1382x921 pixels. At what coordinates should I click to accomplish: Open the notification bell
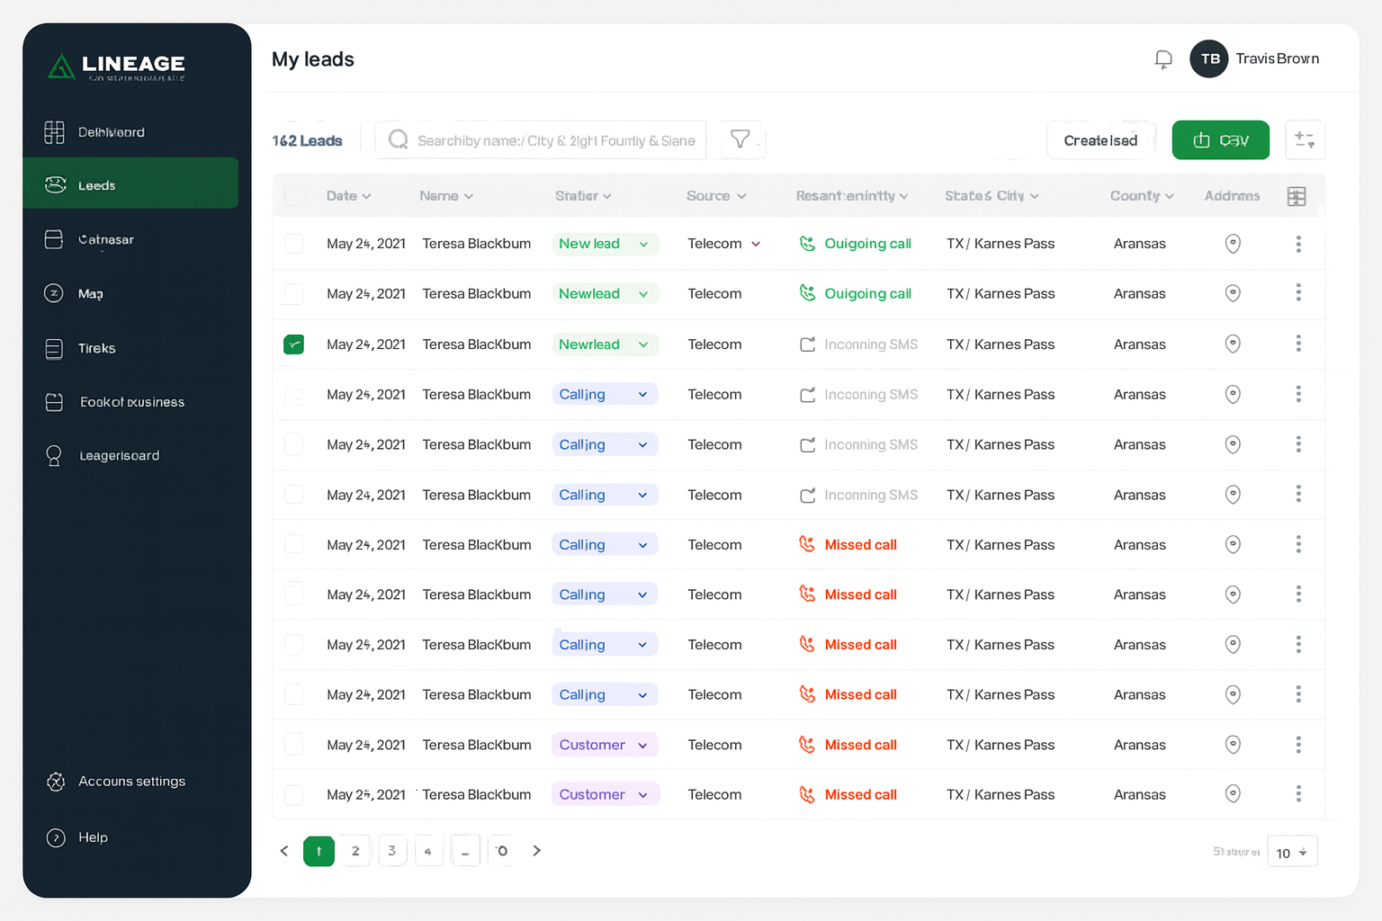click(x=1162, y=58)
